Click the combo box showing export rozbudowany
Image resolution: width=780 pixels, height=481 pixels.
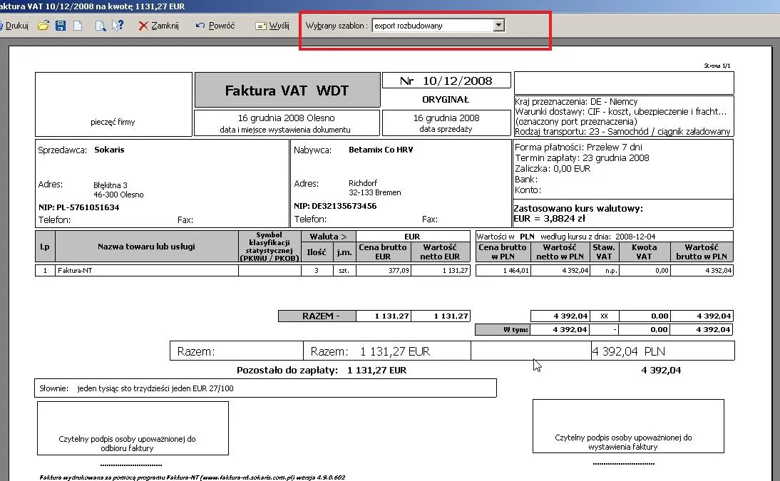point(428,25)
